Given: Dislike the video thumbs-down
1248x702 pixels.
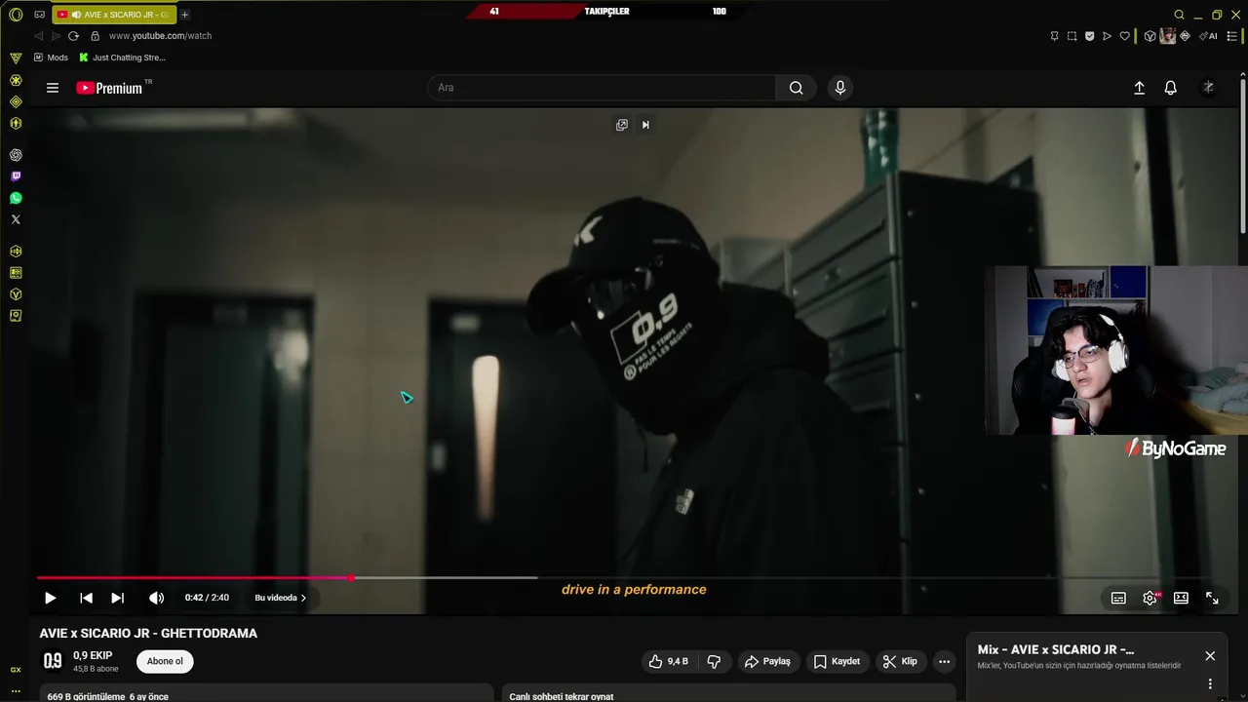Looking at the screenshot, I should 714,661.
